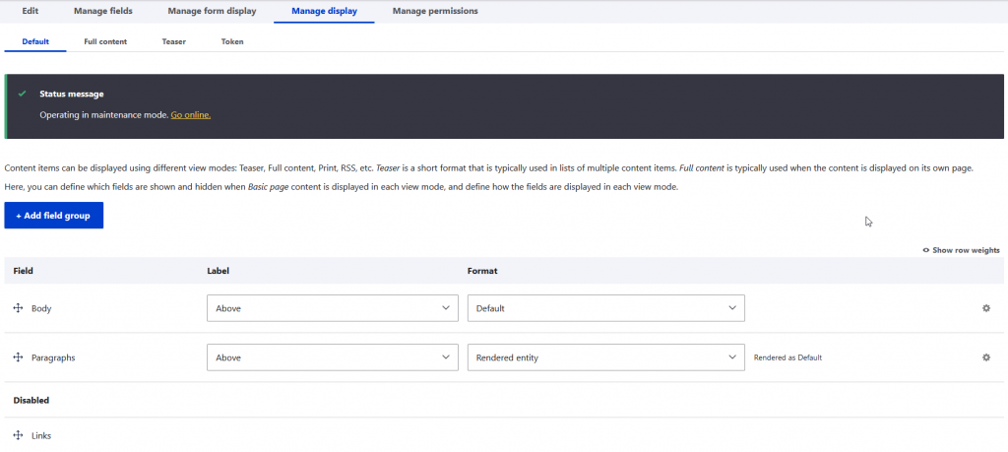This screenshot has width=1008, height=452.
Task: Switch to the Token view mode tab
Action: [x=232, y=42]
